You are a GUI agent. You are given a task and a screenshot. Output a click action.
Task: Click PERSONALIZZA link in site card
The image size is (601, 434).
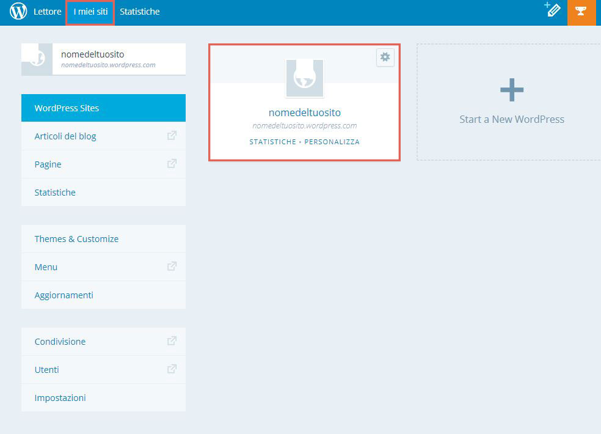tap(332, 142)
